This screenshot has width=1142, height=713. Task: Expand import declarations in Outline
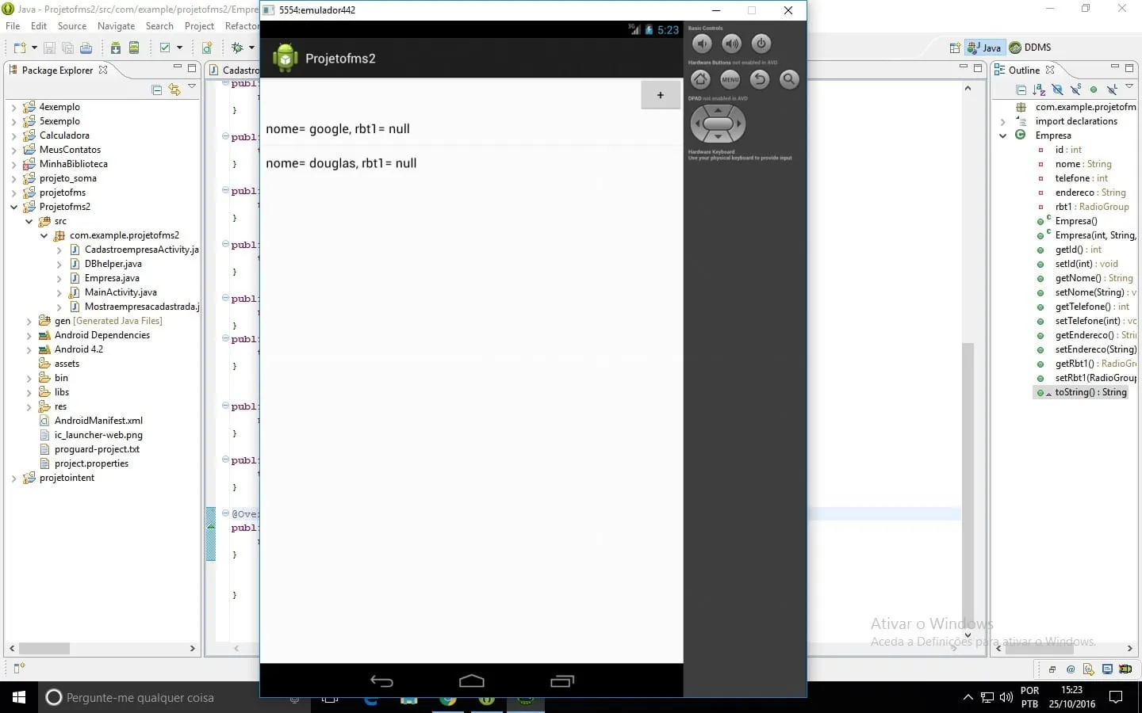coord(1003,121)
